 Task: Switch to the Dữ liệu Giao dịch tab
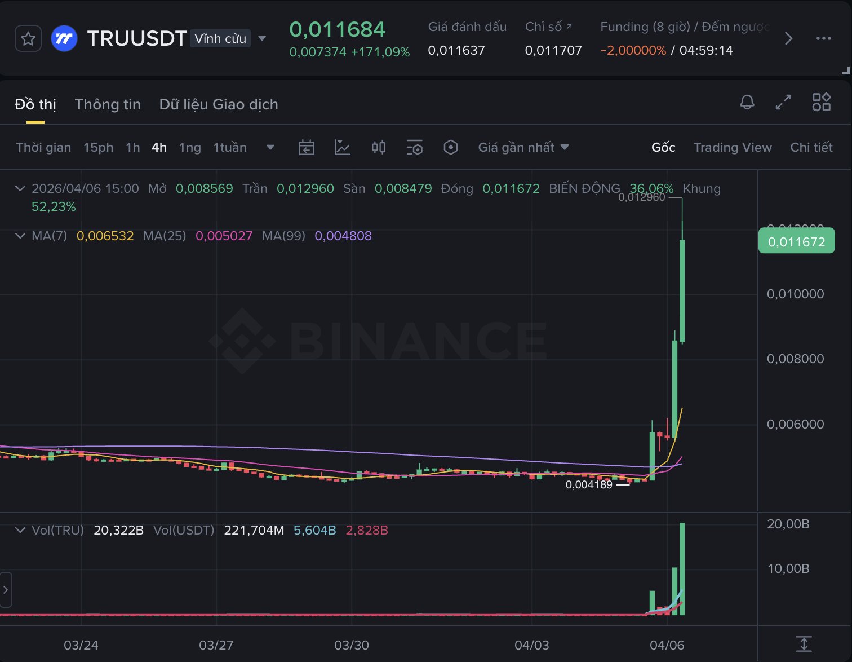tap(219, 104)
